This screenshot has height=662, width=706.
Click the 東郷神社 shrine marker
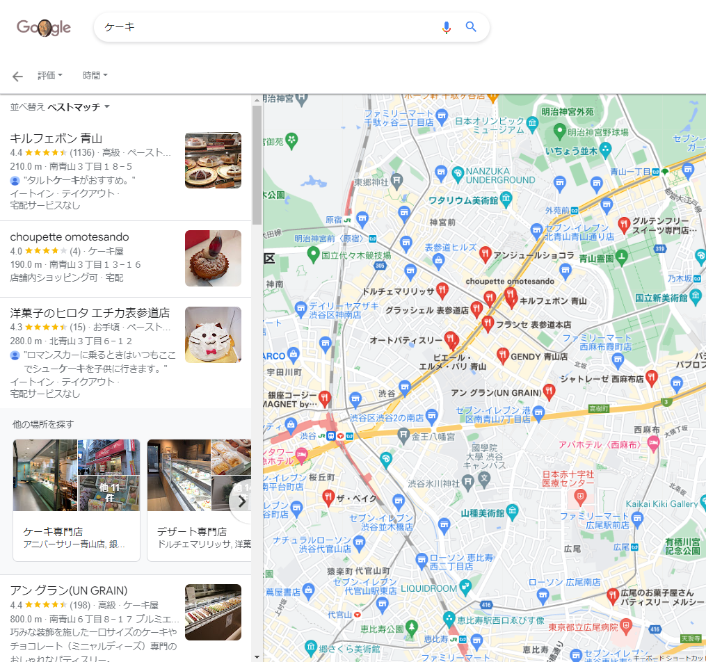pyautogui.click(x=396, y=181)
